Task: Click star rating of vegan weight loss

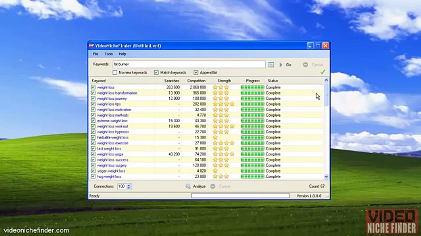Action: [215, 171]
